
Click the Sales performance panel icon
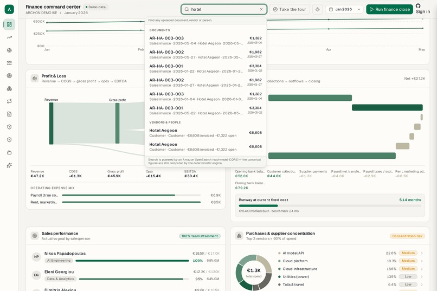click(x=35, y=236)
